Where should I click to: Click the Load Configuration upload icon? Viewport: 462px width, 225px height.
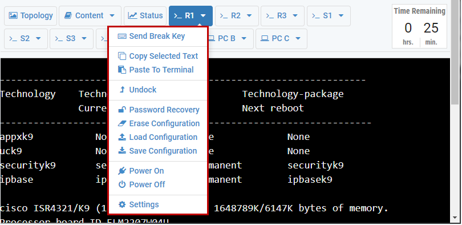point(122,137)
